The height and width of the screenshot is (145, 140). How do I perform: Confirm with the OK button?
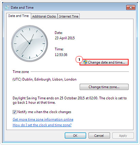pos(75,135)
